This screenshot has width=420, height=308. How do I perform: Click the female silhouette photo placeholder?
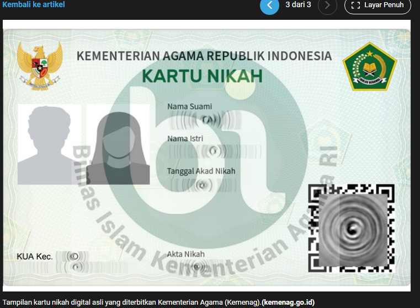118,144
